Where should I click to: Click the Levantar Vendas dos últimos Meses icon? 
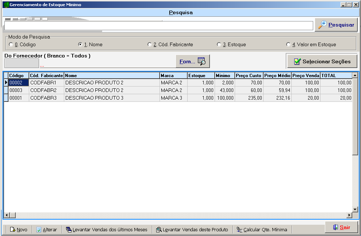[69, 229]
